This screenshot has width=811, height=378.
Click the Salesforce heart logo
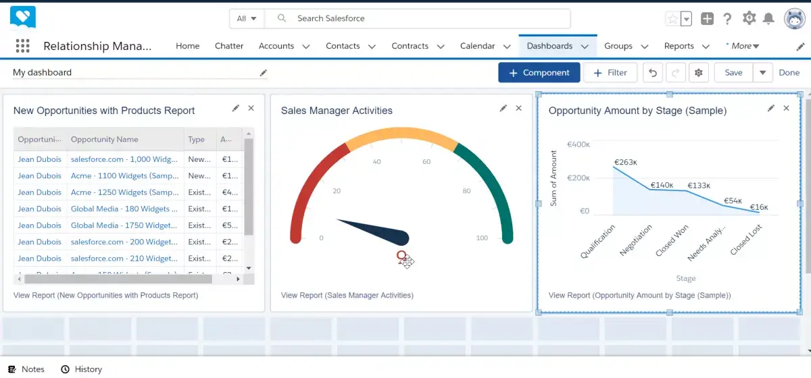pyautogui.click(x=23, y=18)
